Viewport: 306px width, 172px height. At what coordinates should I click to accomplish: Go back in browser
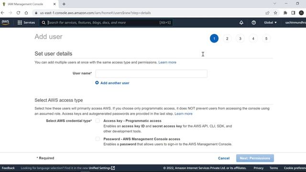tap(2, 13)
